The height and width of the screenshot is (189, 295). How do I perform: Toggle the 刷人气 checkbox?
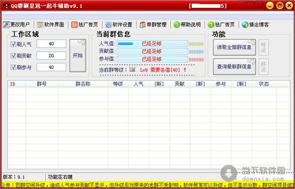(13, 44)
